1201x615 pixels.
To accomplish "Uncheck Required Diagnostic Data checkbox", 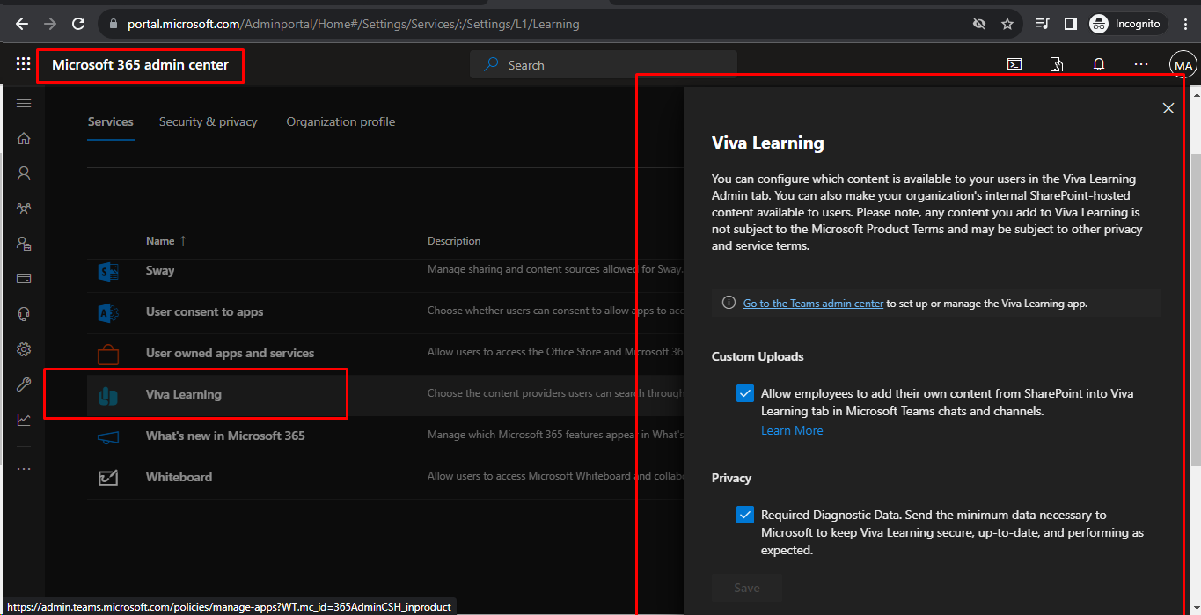I will (x=745, y=515).
